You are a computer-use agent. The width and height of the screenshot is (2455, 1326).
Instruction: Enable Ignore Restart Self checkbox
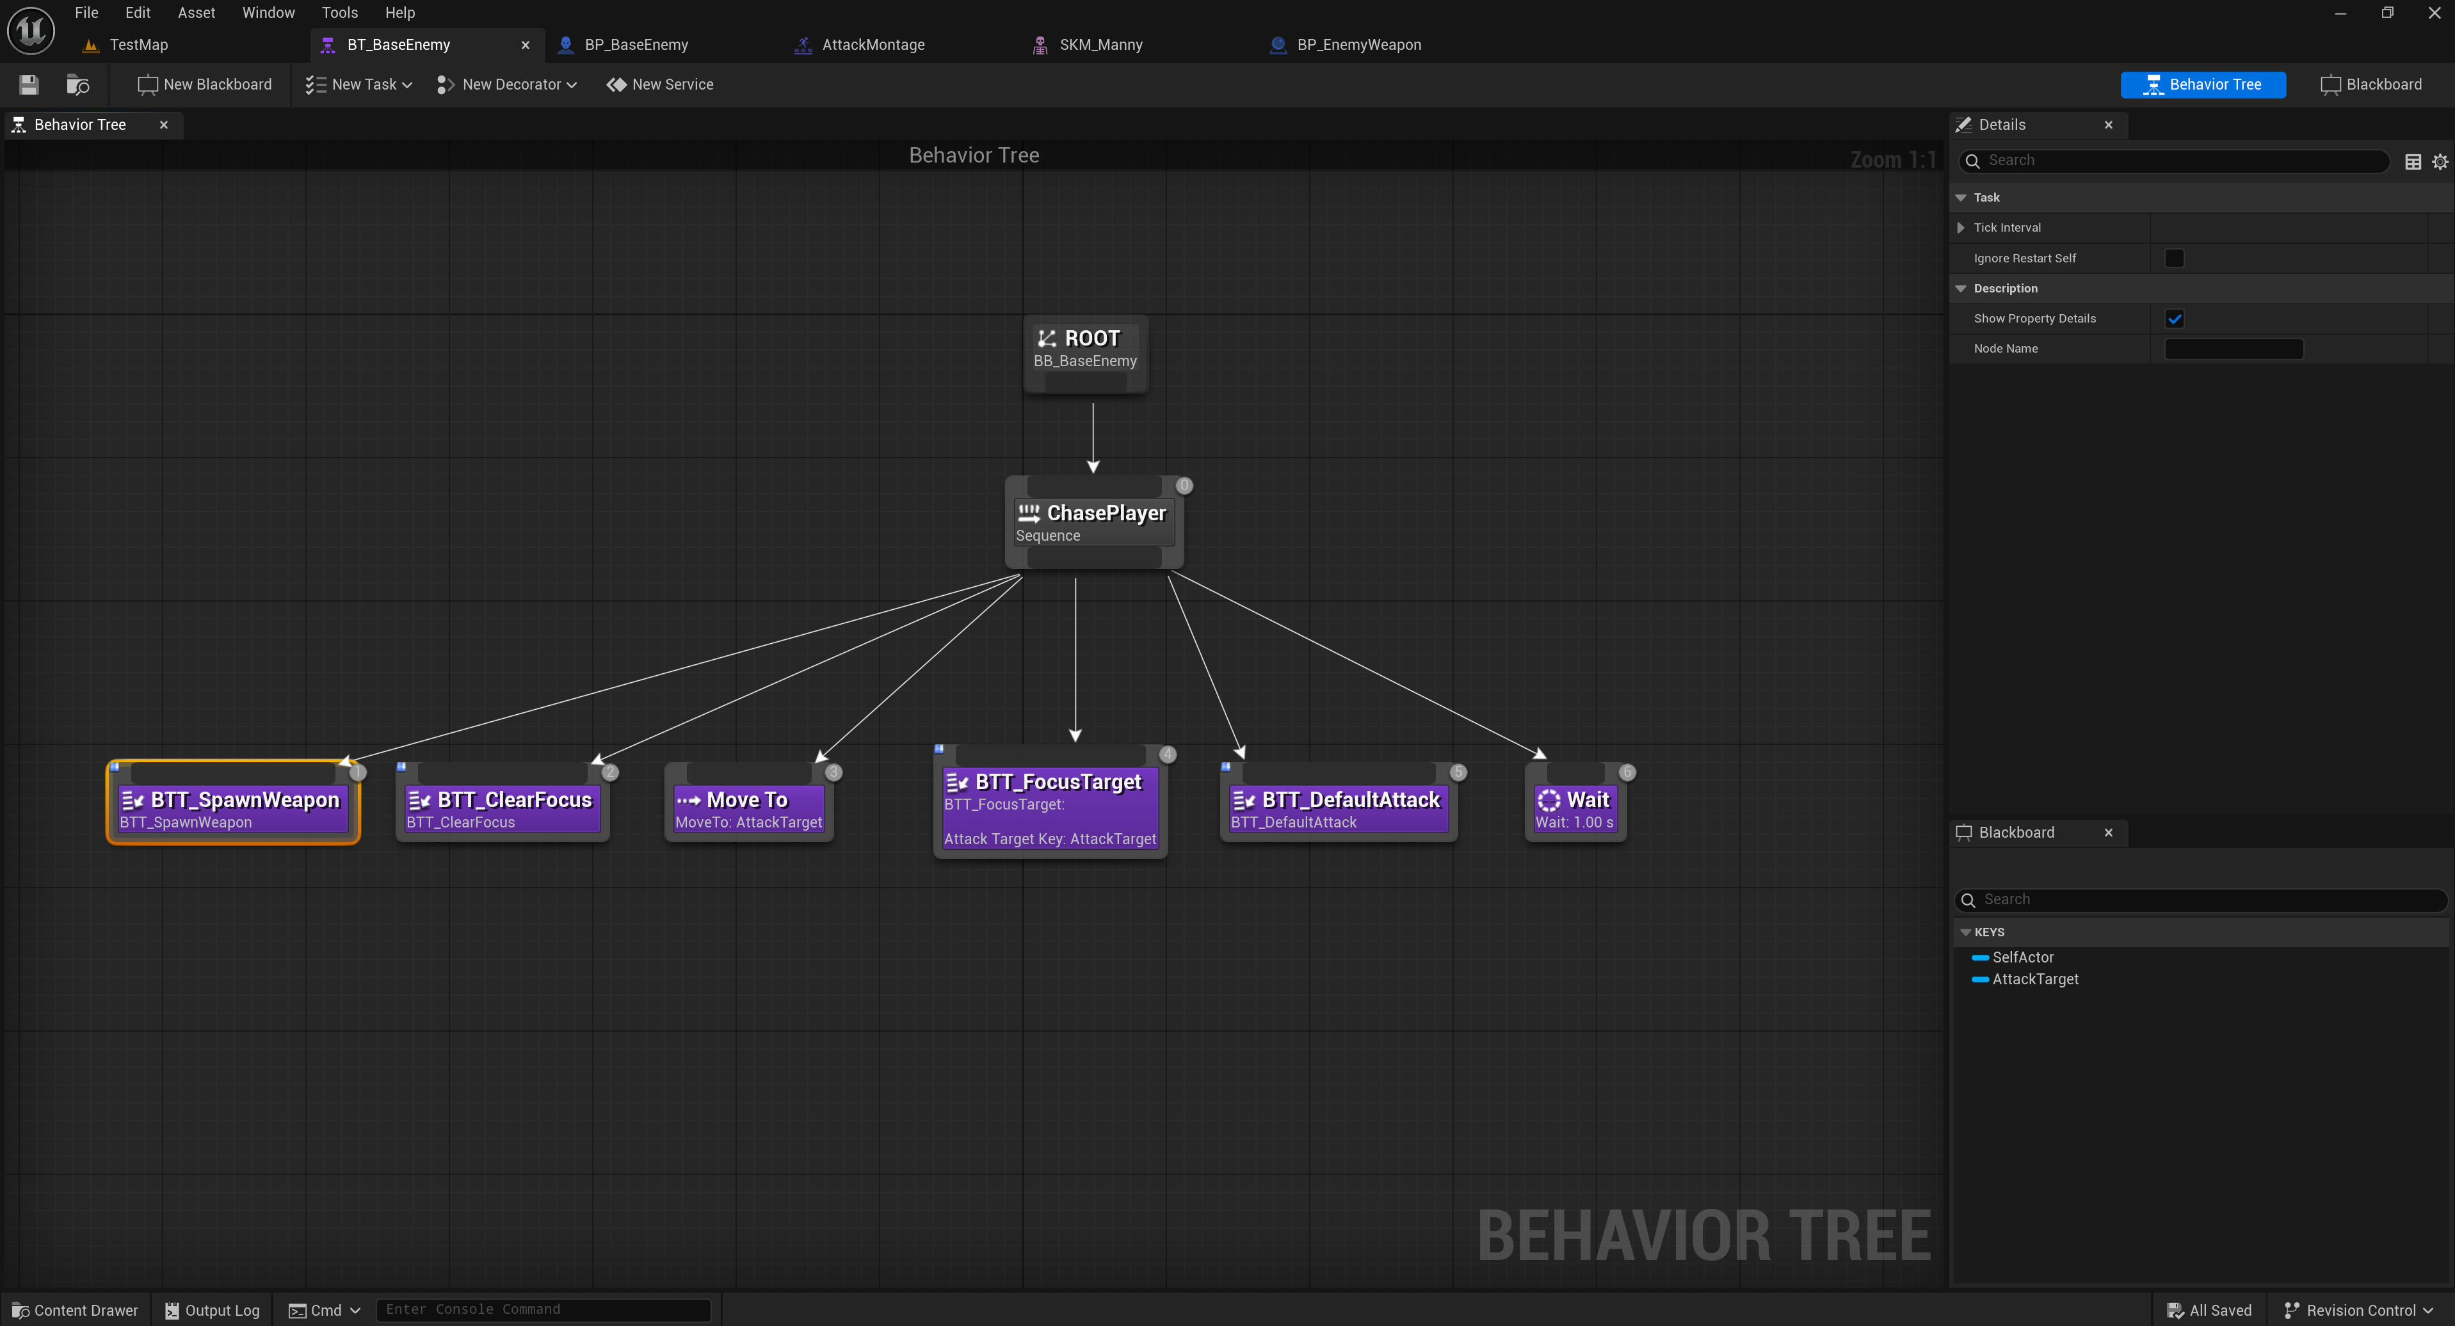pyautogui.click(x=2174, y=258)
